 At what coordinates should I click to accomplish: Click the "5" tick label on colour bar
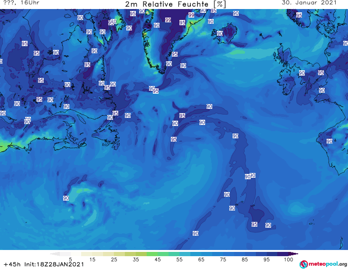[x=71, y=259]
